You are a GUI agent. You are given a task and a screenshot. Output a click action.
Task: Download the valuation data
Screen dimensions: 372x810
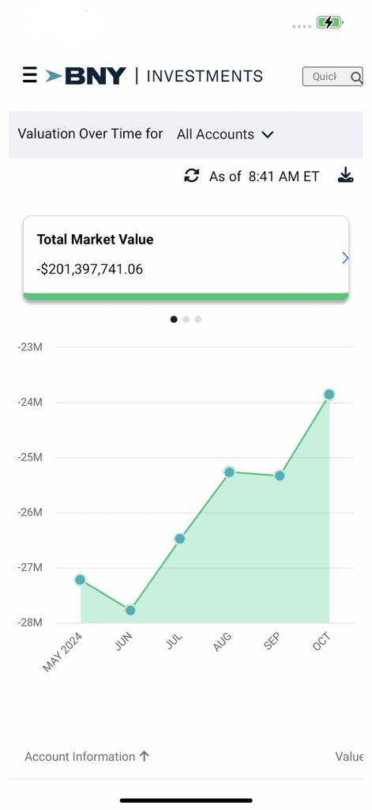pos(346,176)
